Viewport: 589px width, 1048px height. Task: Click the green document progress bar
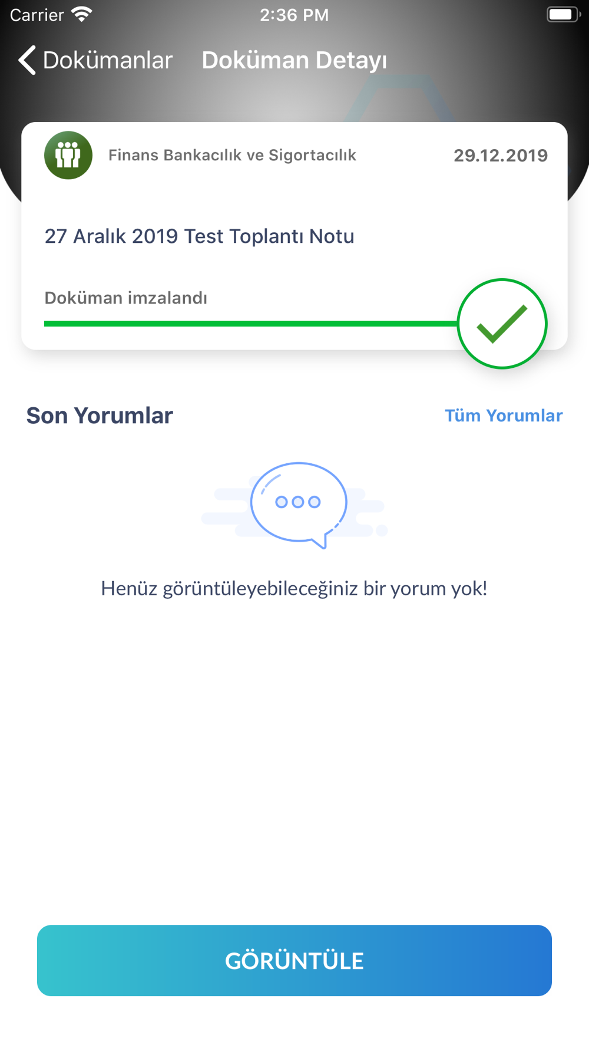[x=250, y=324]
